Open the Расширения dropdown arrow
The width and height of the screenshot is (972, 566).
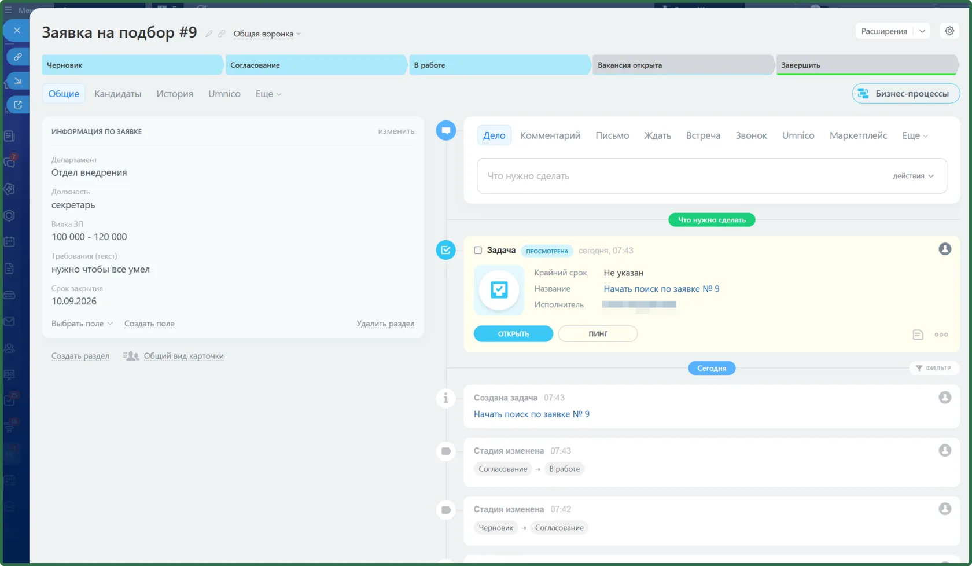922,31
